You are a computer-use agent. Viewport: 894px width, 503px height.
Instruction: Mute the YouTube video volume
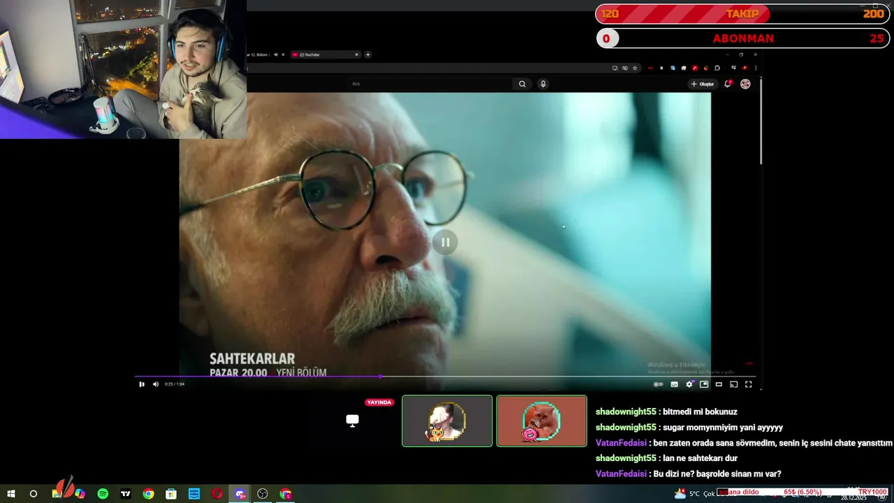(x=156, y=384)
